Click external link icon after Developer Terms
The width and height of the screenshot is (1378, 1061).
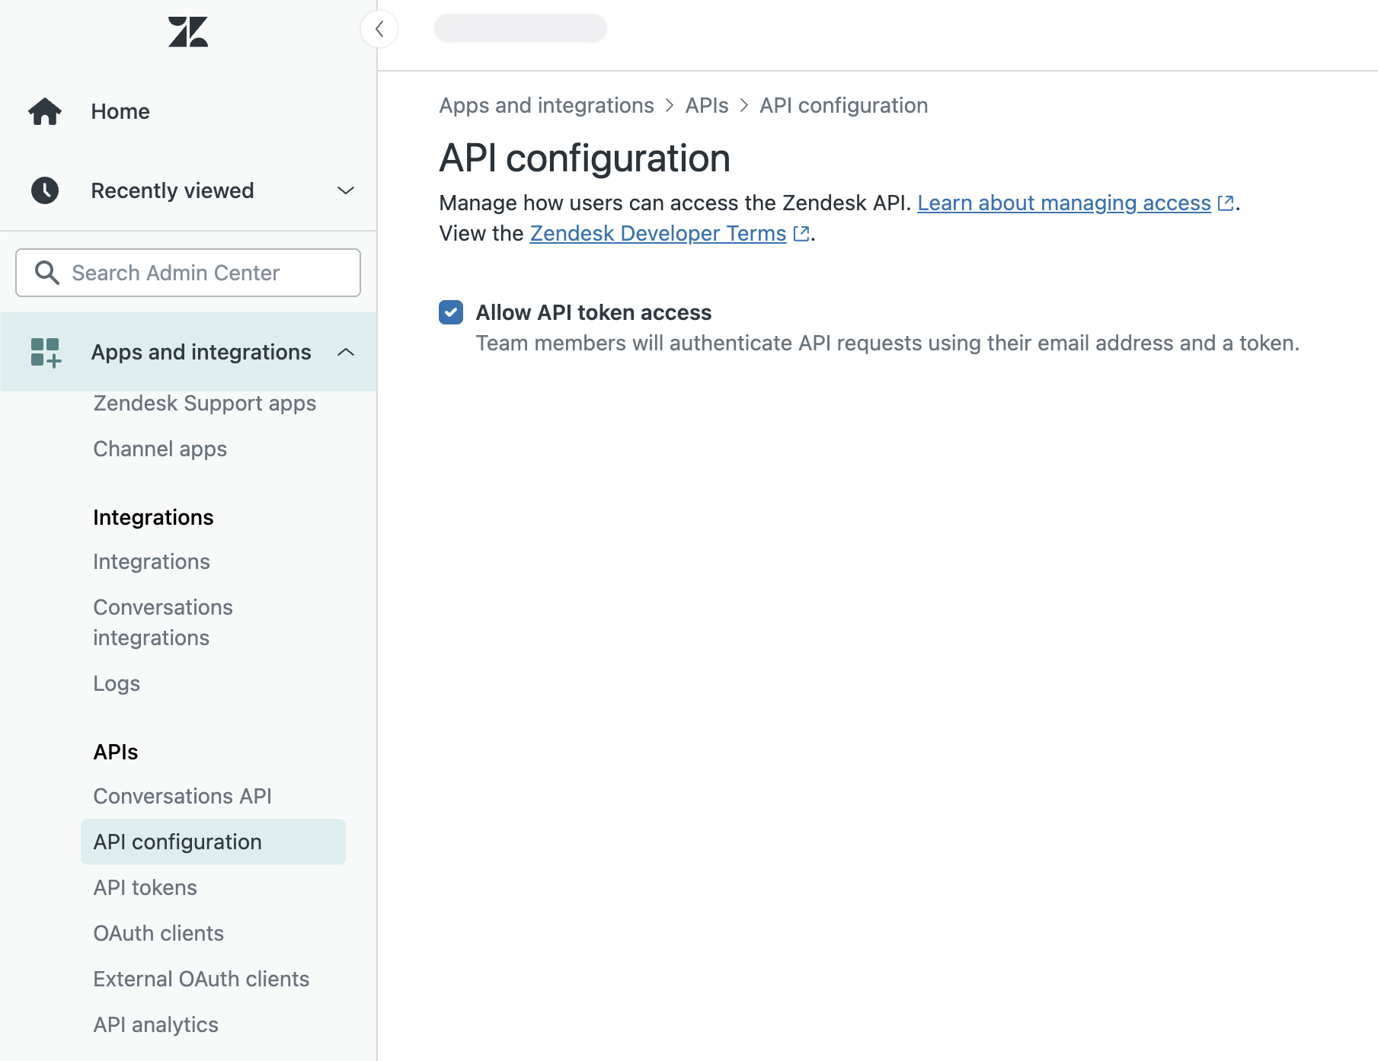(801, 234)
